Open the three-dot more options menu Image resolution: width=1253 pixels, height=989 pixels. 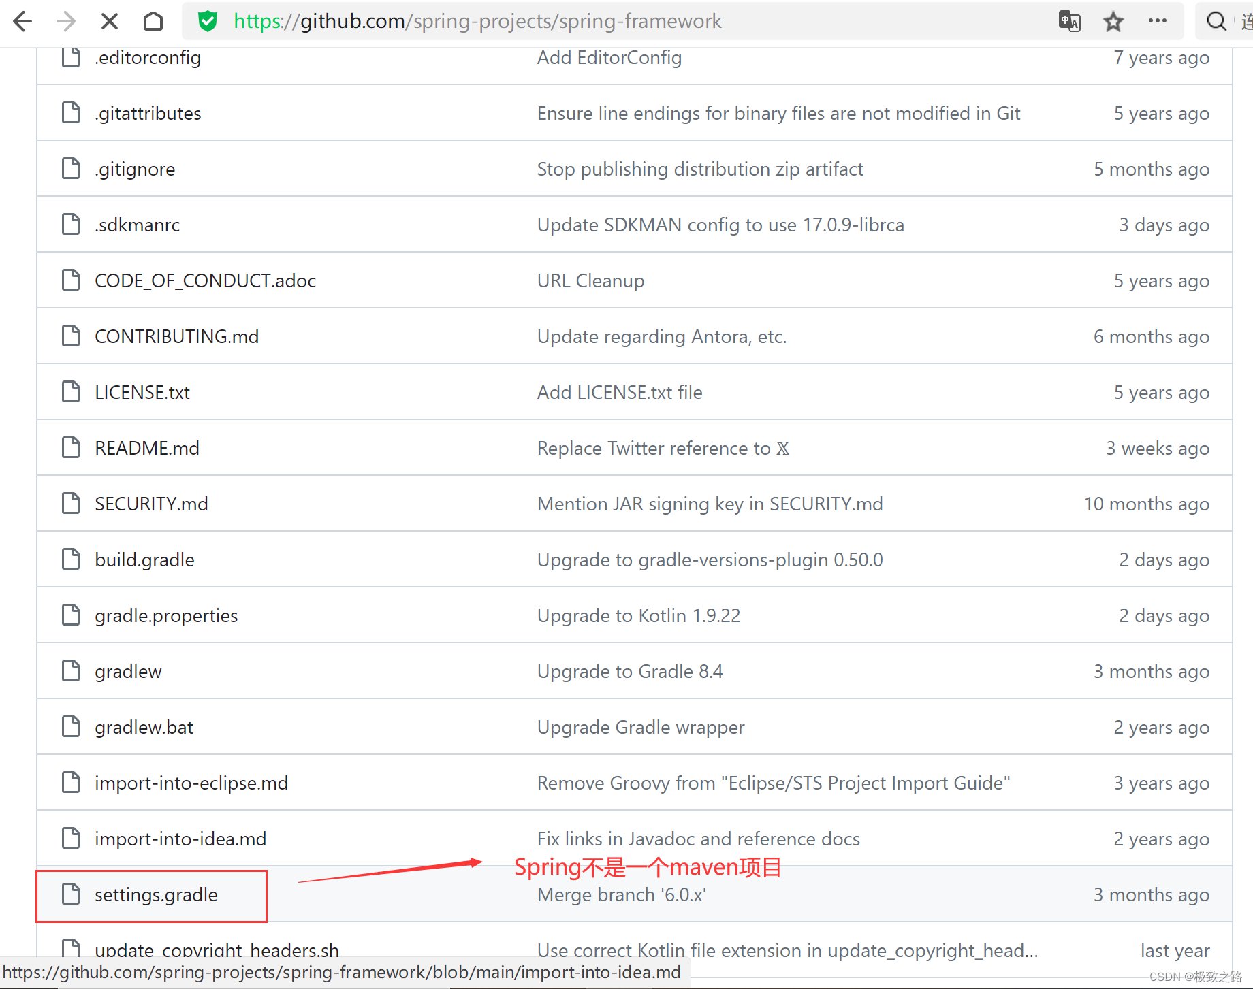click(1158, 20)
